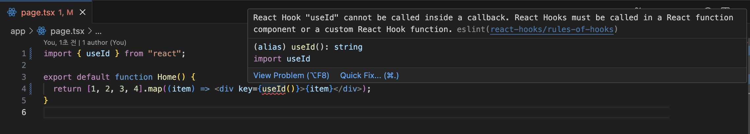Click useId in the import statement
Image resolution: width=750 pixels, height=134 pixels.
tap(98, 54)
